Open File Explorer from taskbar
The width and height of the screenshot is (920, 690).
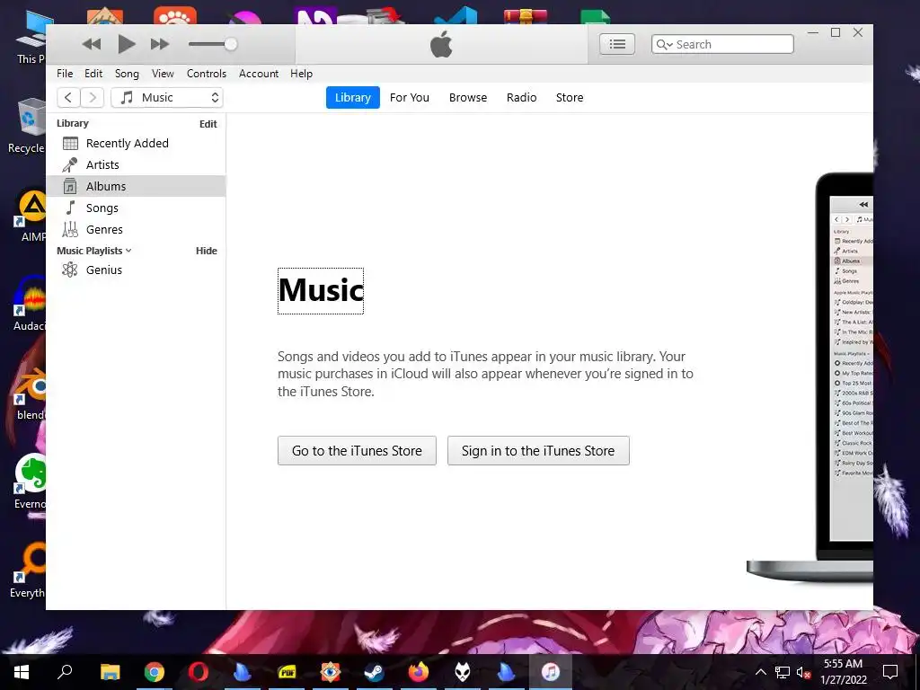[x=110, y=672]
